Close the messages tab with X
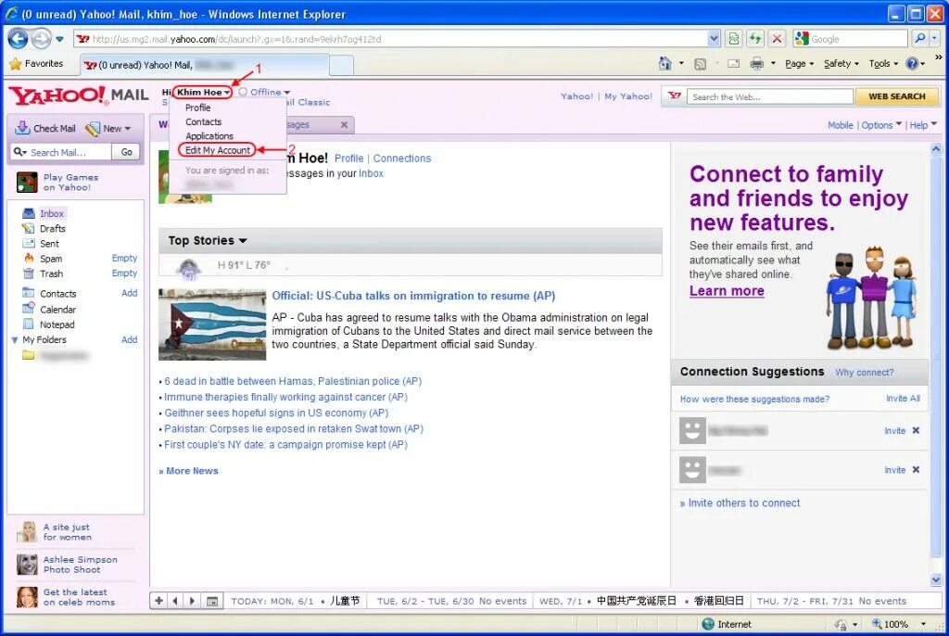 tap(344, 125)
